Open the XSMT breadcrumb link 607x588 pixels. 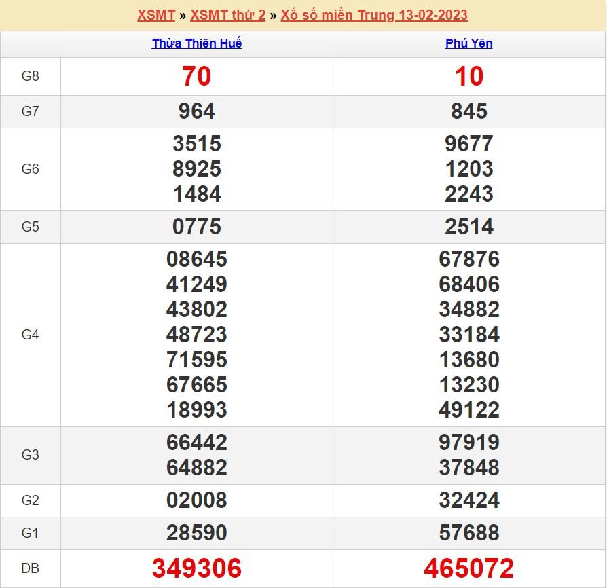156,15
